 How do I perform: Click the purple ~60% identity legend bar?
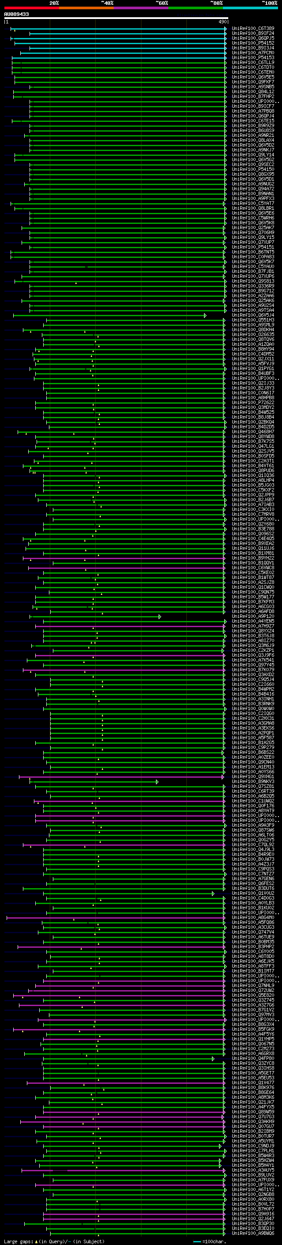tap(141, 8)
